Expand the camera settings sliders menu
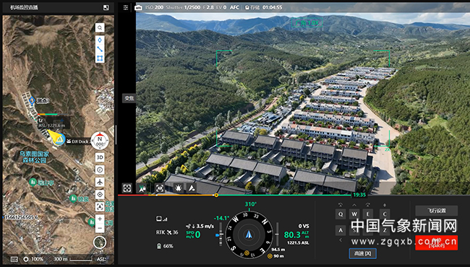The width and height of the screenshot is (470, 267). (126, 7)
